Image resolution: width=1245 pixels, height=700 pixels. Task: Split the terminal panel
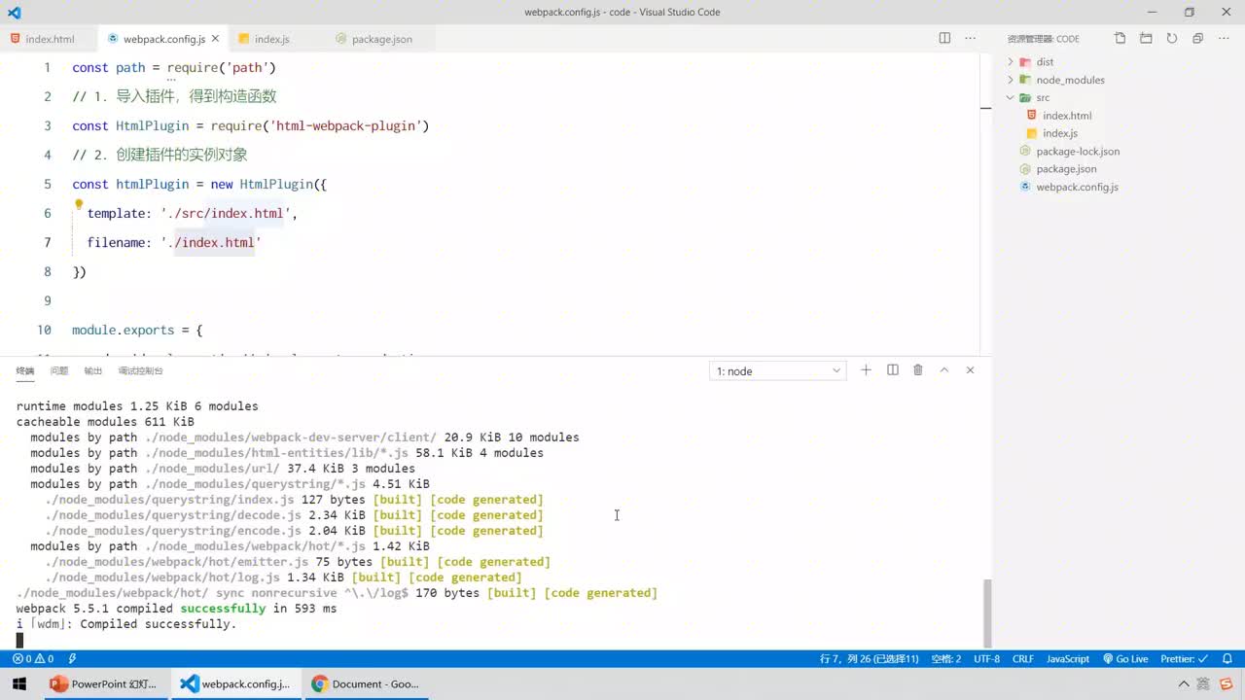pos(893,370)
